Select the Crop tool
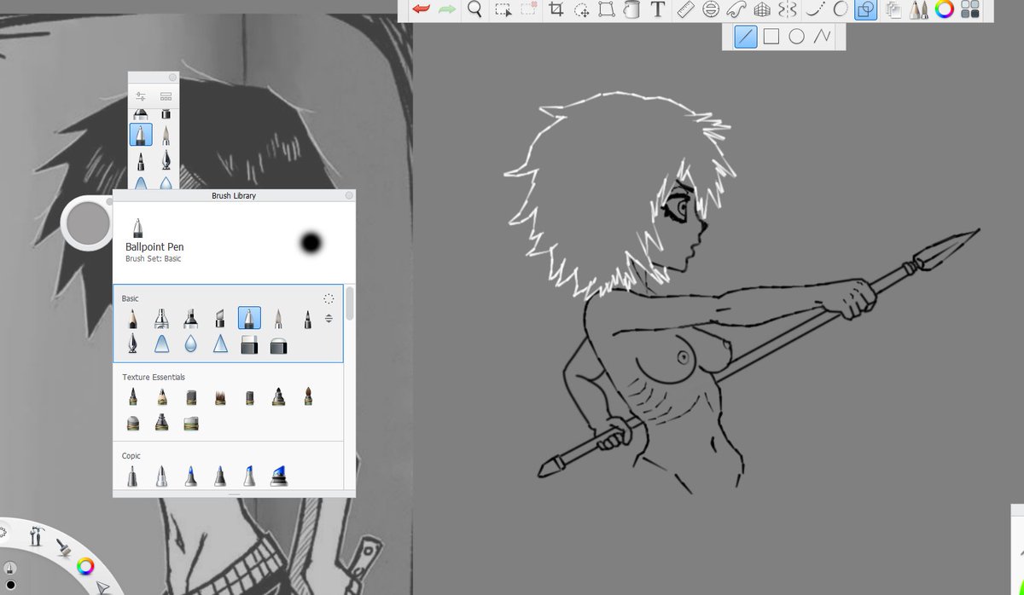 tap(556, 10)
